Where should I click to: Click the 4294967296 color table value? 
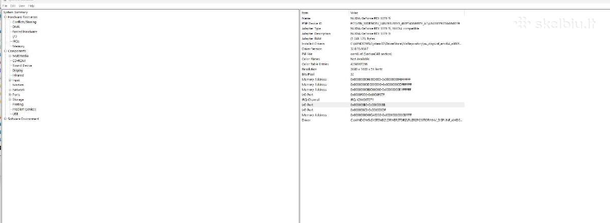[359, 64]
